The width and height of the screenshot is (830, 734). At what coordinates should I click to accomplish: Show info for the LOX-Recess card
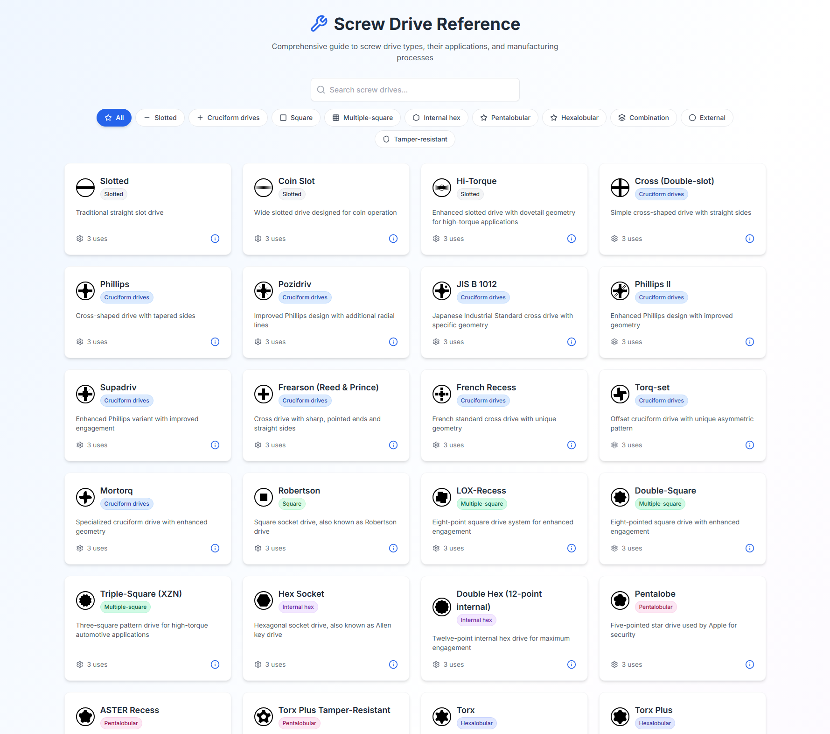572,548
